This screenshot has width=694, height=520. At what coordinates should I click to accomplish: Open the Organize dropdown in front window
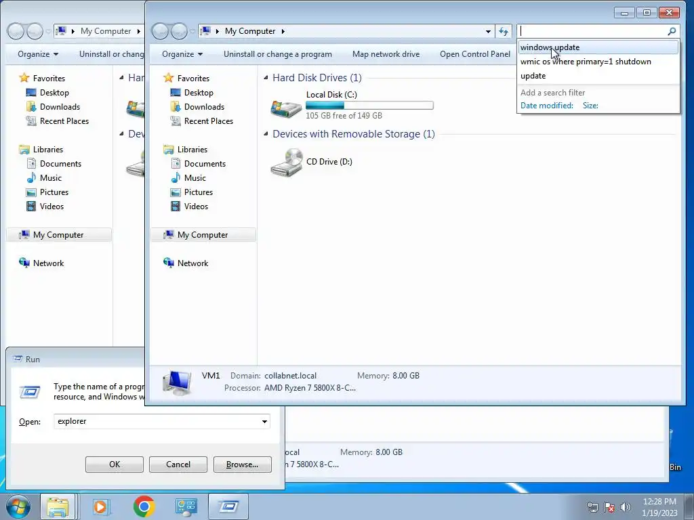point(182,54)
